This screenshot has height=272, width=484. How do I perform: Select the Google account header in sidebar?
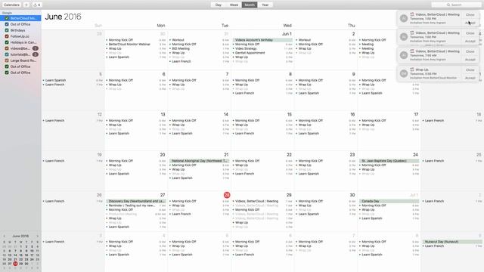(7, 13)
